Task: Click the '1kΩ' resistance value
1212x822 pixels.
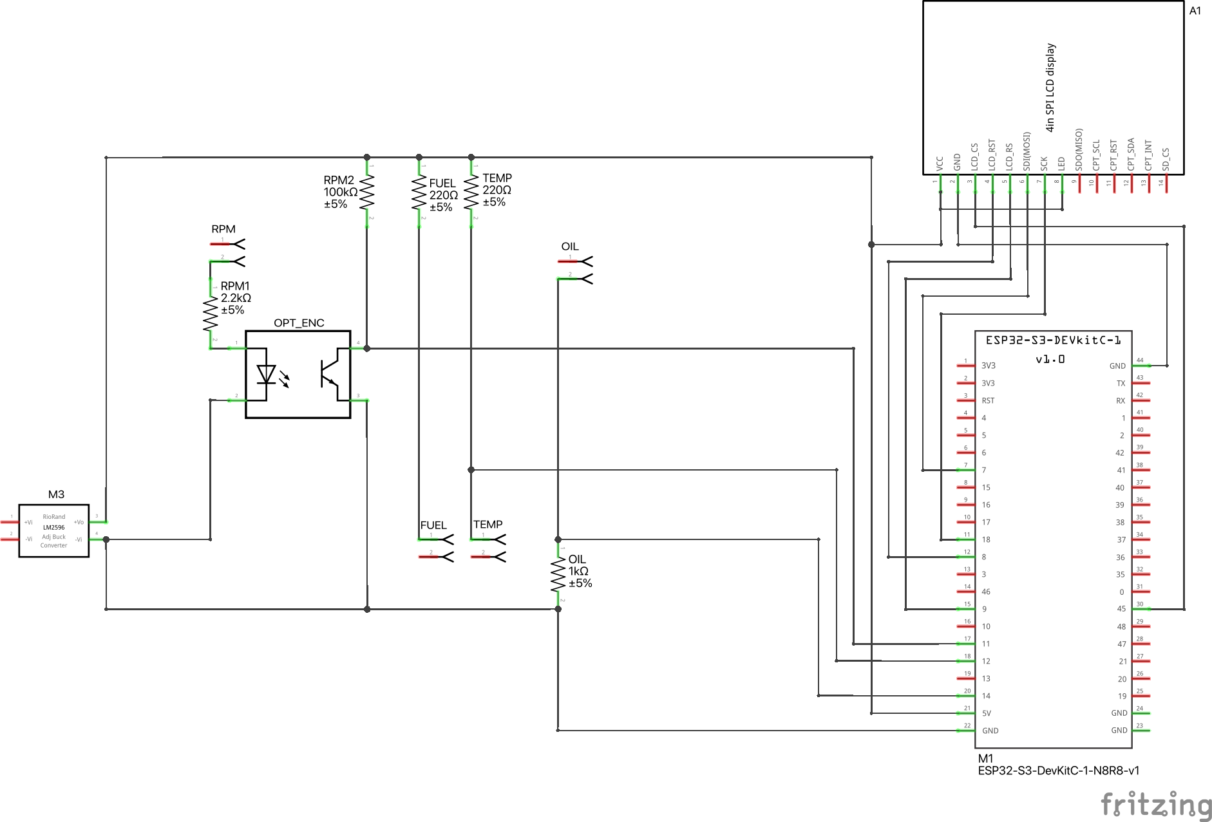Action: [578, 571]
